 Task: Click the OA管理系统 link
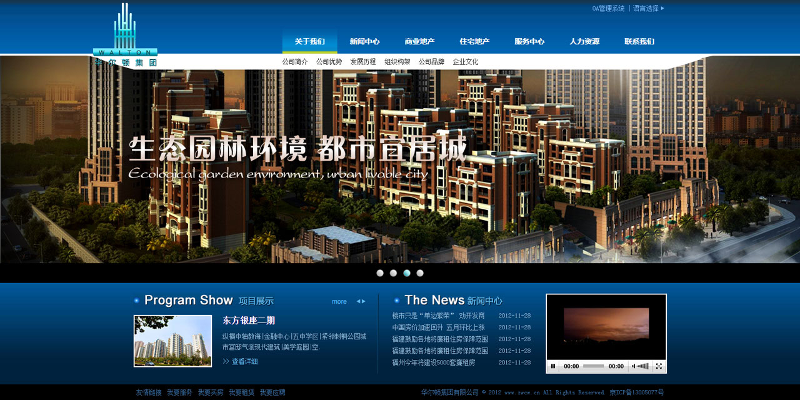[x=608, y=9]
